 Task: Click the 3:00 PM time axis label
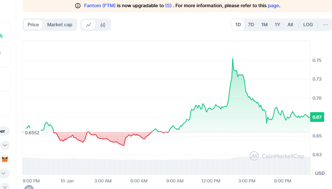(247, 181)
